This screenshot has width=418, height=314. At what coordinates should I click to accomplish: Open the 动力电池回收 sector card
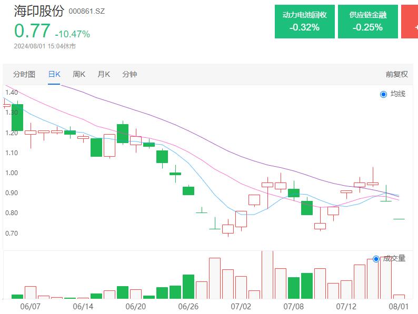(304, 22)
